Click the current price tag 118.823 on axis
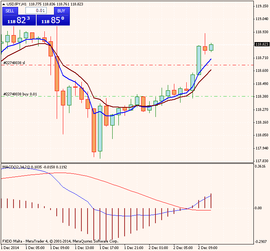 click(262, 44)
